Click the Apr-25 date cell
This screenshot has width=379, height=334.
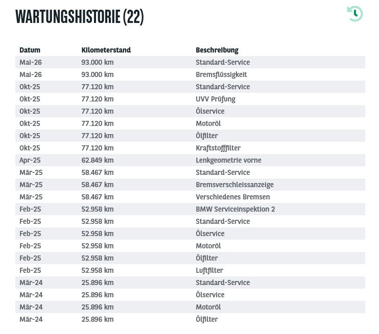coord(30,160)
